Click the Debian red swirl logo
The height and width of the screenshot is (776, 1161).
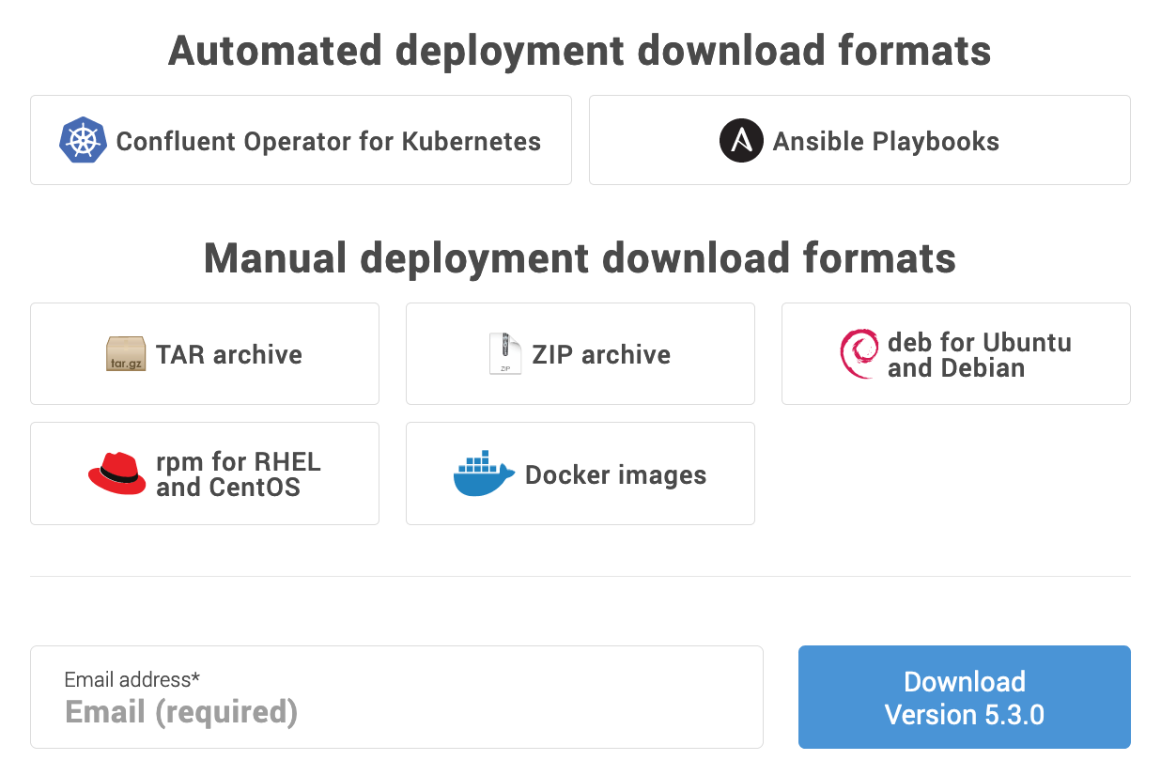click(x=859, y=354)
